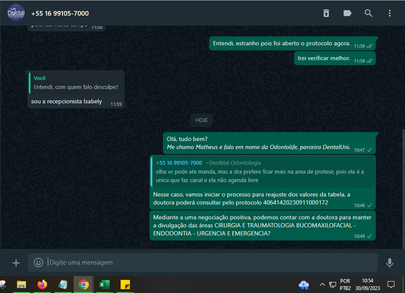The height and width of the screenshot is (293, 405).
Task: Focus the 'Digite uma mensagem' input field
Action: [x=203, y=263]
